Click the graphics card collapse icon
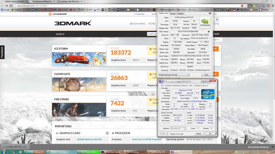This screenshot has width=275, height=154. 107,133
